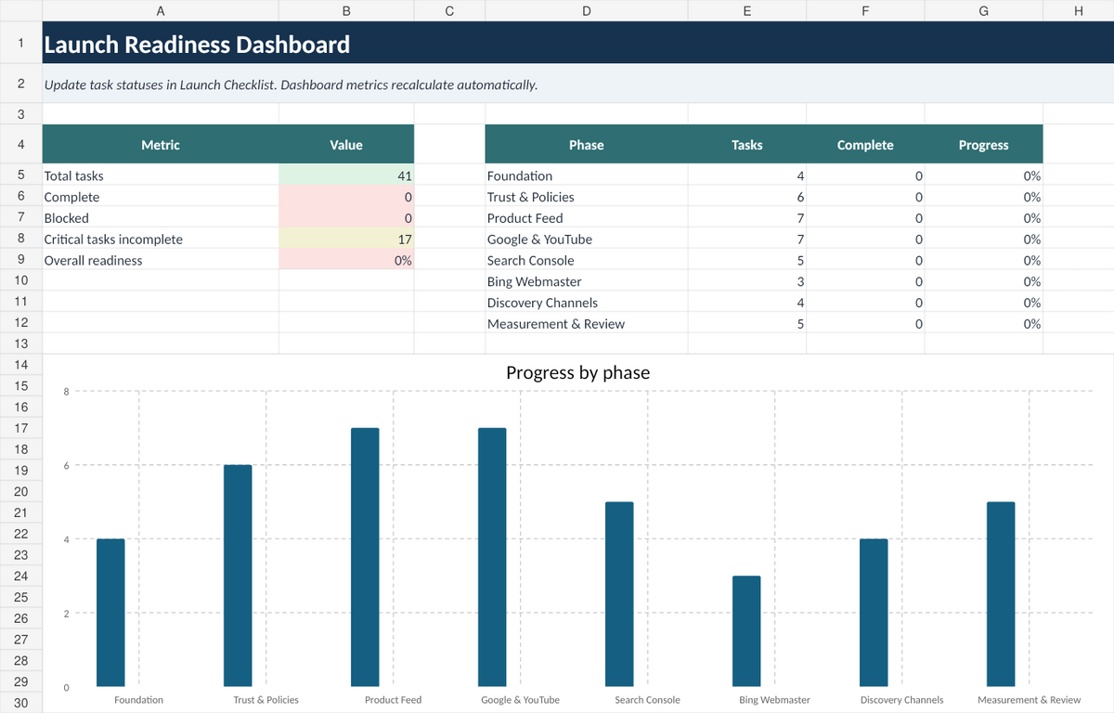Select the Progress header cell

click(984, 145)
